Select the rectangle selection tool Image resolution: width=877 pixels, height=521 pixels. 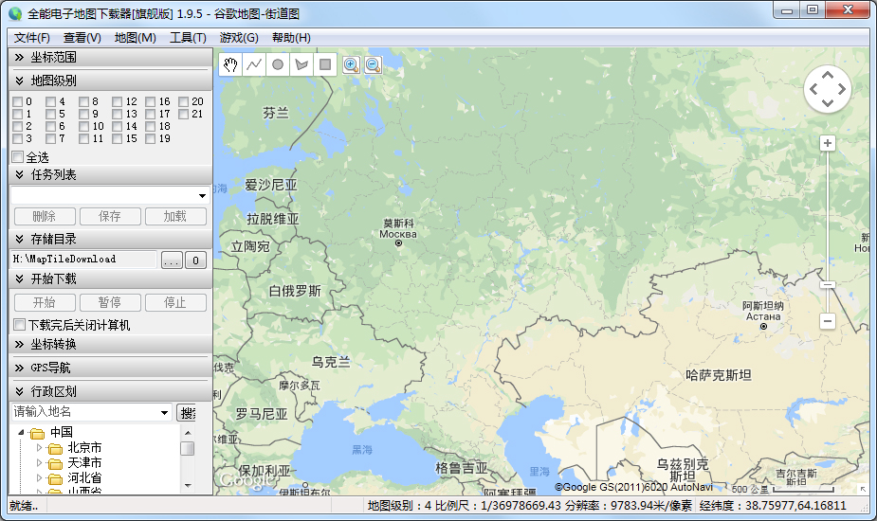coord(325,64)
